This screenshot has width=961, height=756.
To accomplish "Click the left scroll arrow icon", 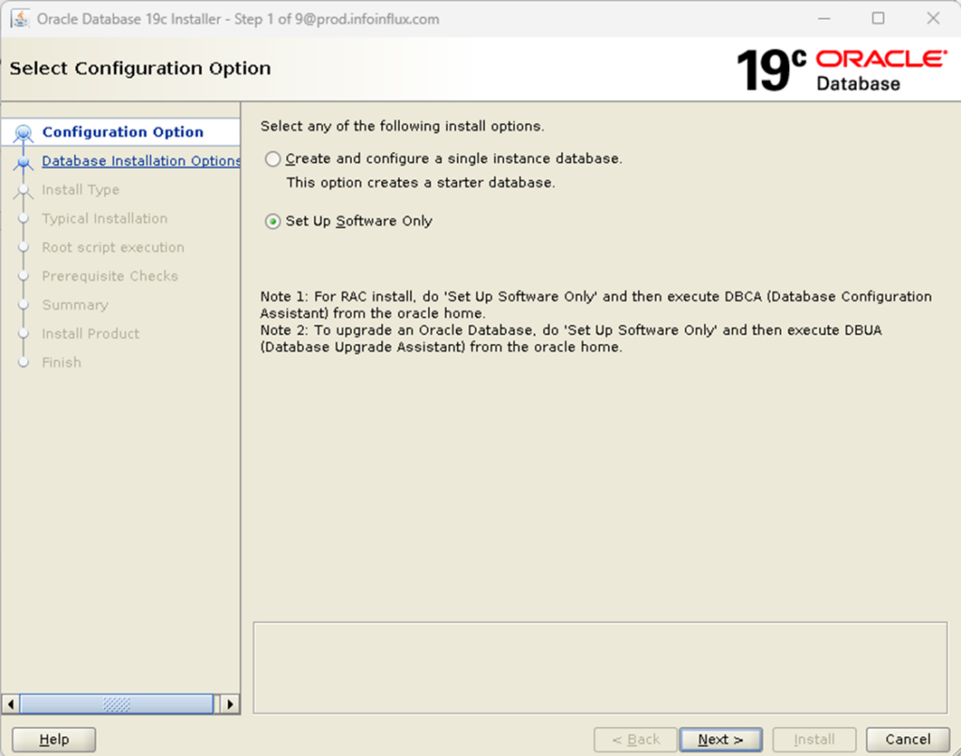I will click(x=9, y=703).
